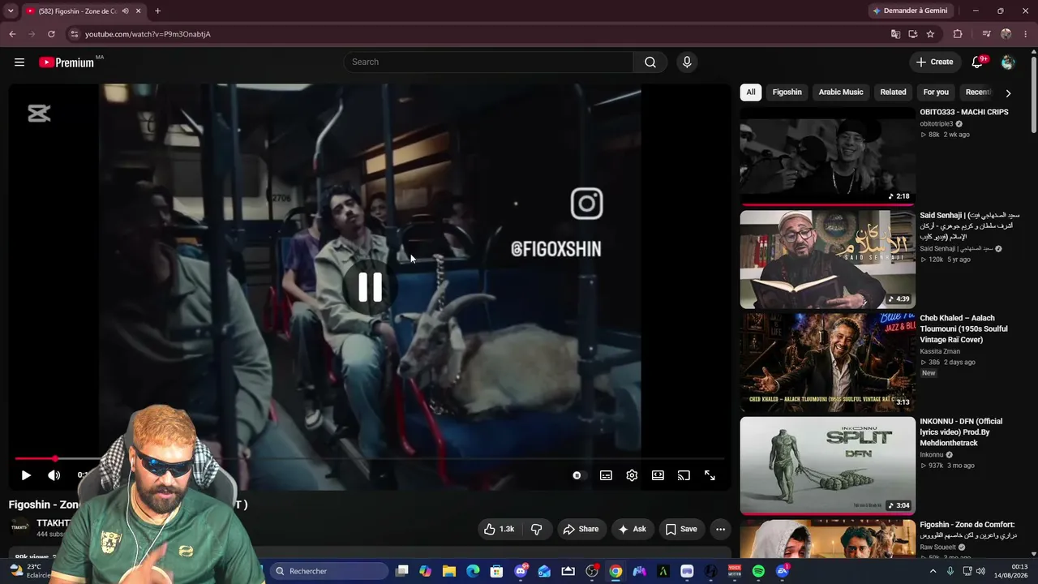This screenshot has width=1038, height=584.
Task: Open the browser extensions puzzle icon
Action: (958, 34)
